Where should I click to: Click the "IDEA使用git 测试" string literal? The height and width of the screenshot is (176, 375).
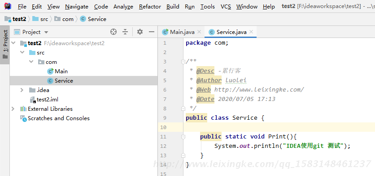314,146
